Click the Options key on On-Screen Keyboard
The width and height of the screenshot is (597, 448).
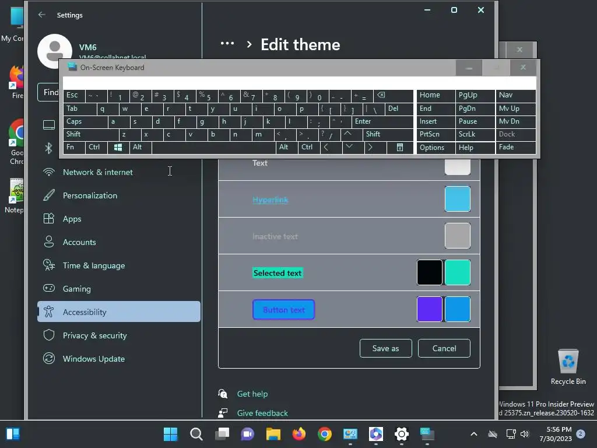[x=436, y=148]
